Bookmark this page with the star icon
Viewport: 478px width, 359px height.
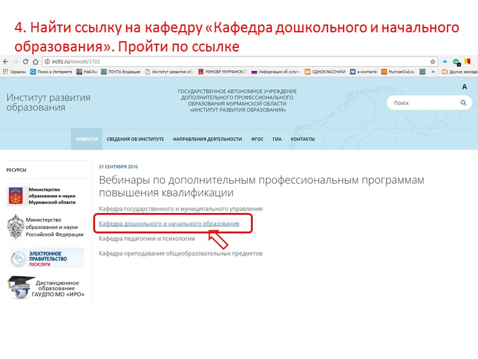[433, 62]
